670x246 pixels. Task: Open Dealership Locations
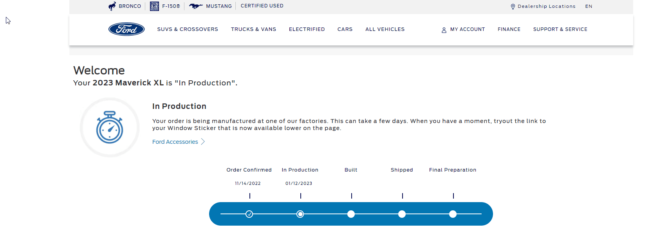547,6
